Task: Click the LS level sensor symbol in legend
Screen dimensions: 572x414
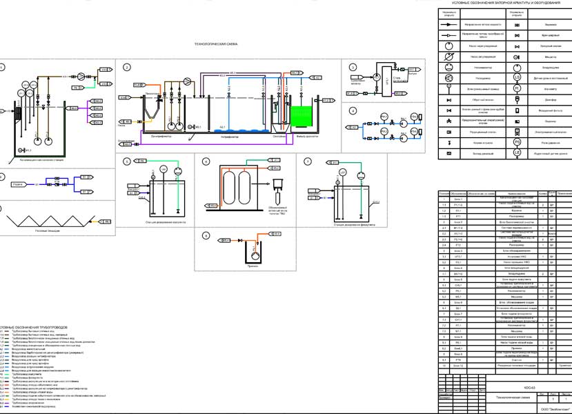Action: 517,78
